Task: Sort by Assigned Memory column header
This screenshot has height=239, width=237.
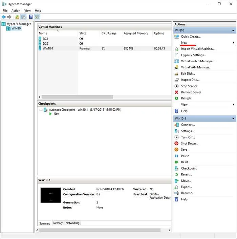Action: tap(137, 33)
